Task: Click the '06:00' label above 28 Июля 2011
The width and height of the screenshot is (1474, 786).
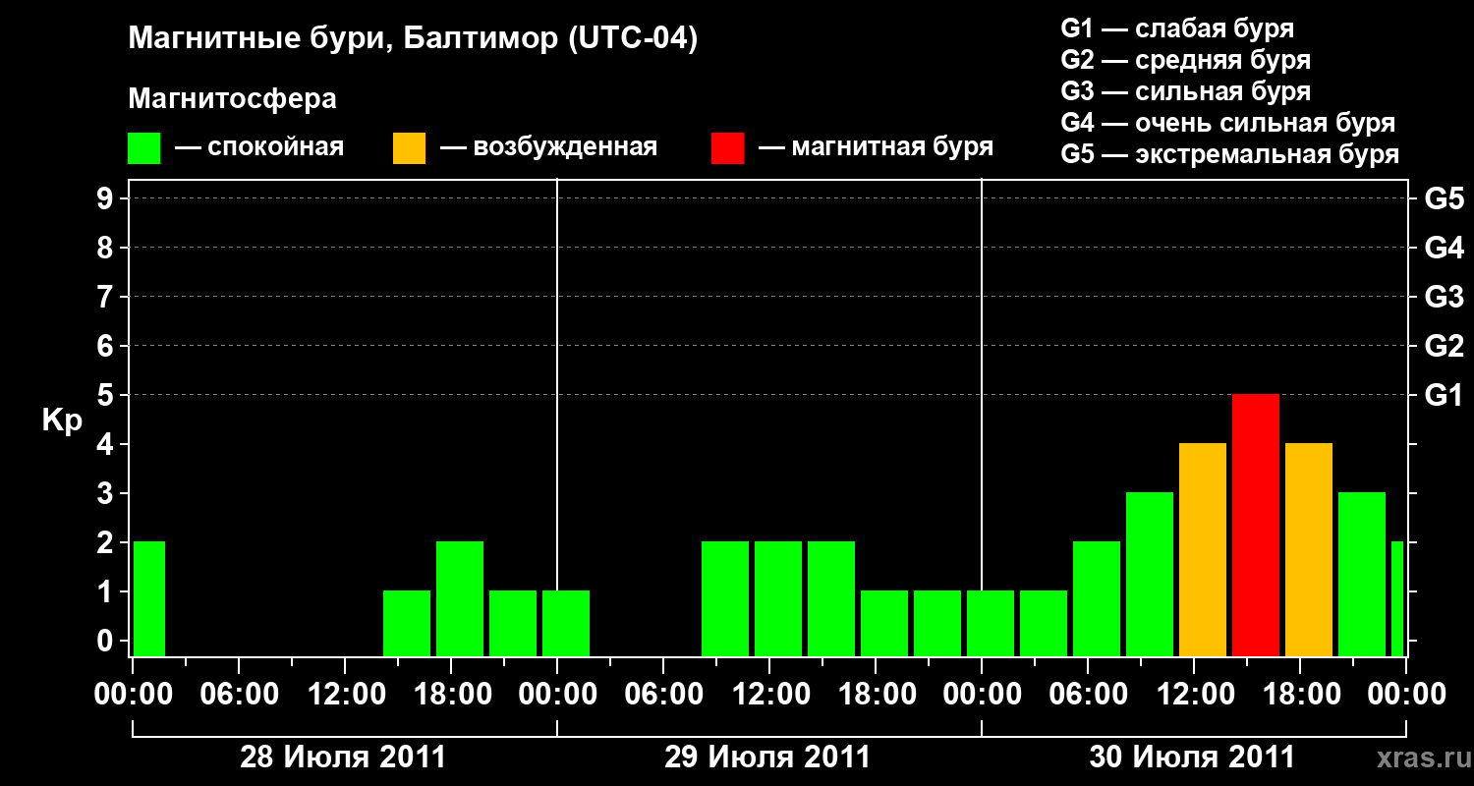Action: point(240,695)
